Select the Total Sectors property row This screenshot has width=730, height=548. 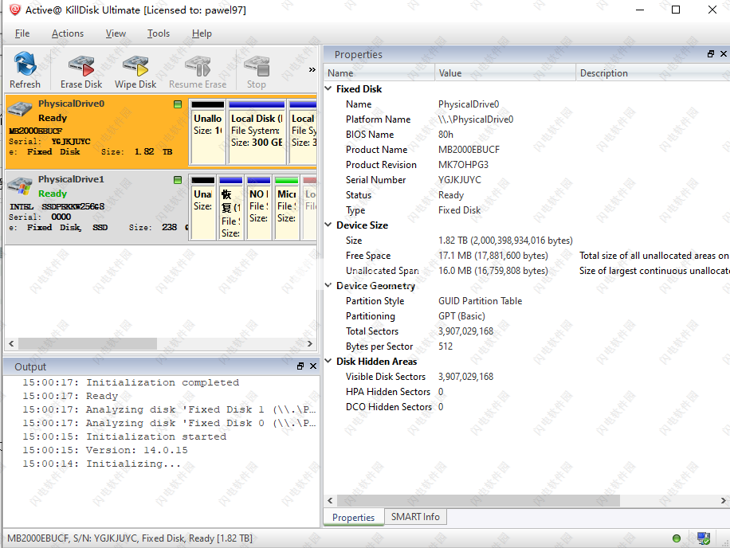pos(527,331)
